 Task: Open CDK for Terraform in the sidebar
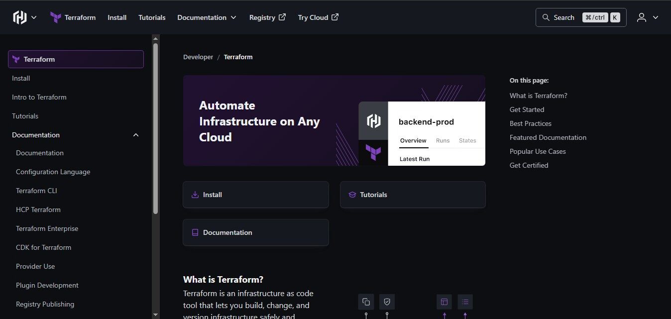44,247
